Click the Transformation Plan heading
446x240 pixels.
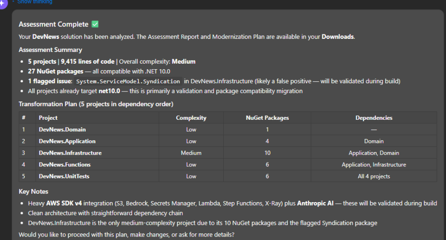tap(96, 104)
